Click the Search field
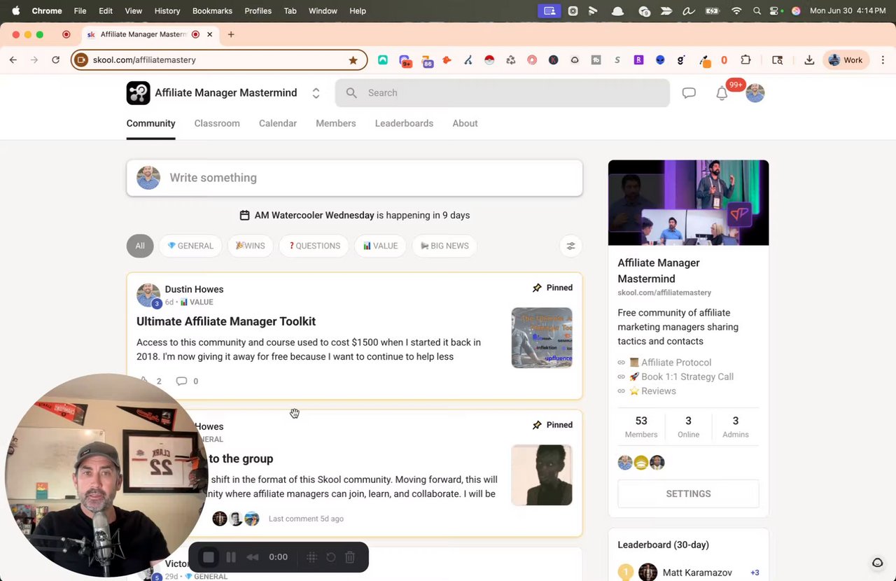 click(502, 93)
